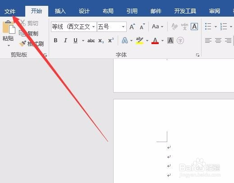Apply yellow text highlight color

tap(139, 40)
